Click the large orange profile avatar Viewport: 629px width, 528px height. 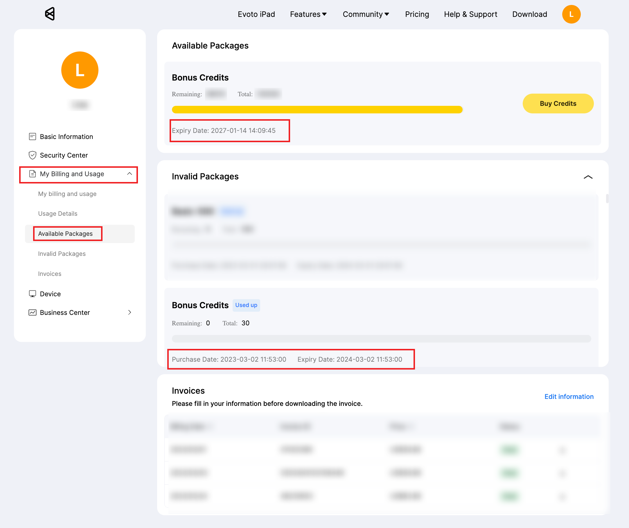tap(80, 70)
